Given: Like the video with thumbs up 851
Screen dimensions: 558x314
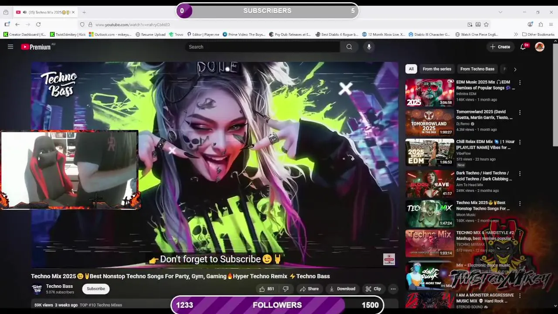Looking at the screenshot, I should 266,289.
